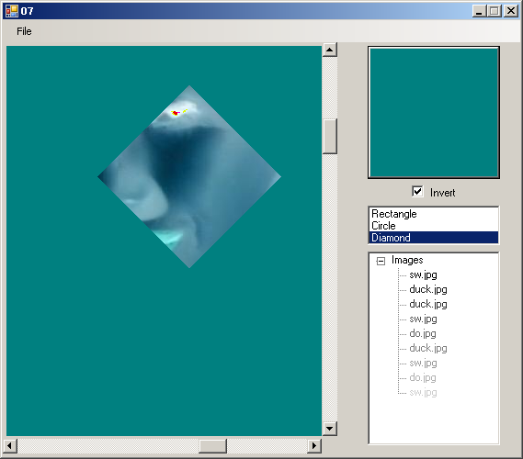Click the horizontal scrollbar left arrow

click(x=10, y=445)
